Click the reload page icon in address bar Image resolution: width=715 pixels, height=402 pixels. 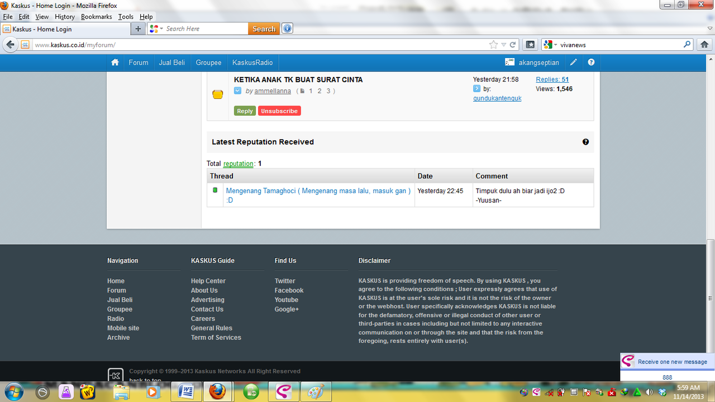click(513, 45)
